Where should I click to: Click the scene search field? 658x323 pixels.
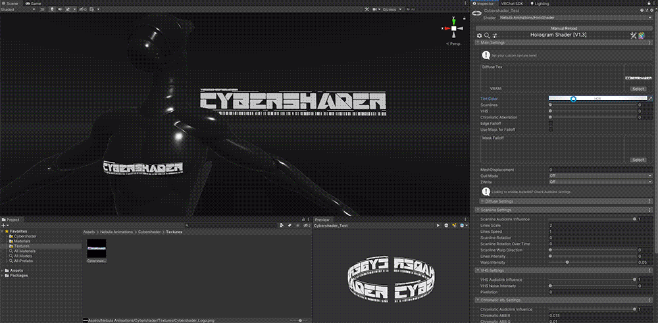[x=436, y=9]
